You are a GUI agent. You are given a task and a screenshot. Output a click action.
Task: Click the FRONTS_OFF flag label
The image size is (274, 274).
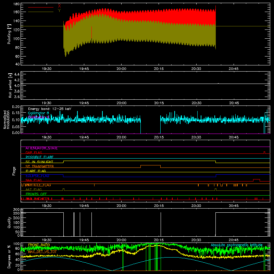[x=36, y=194]
